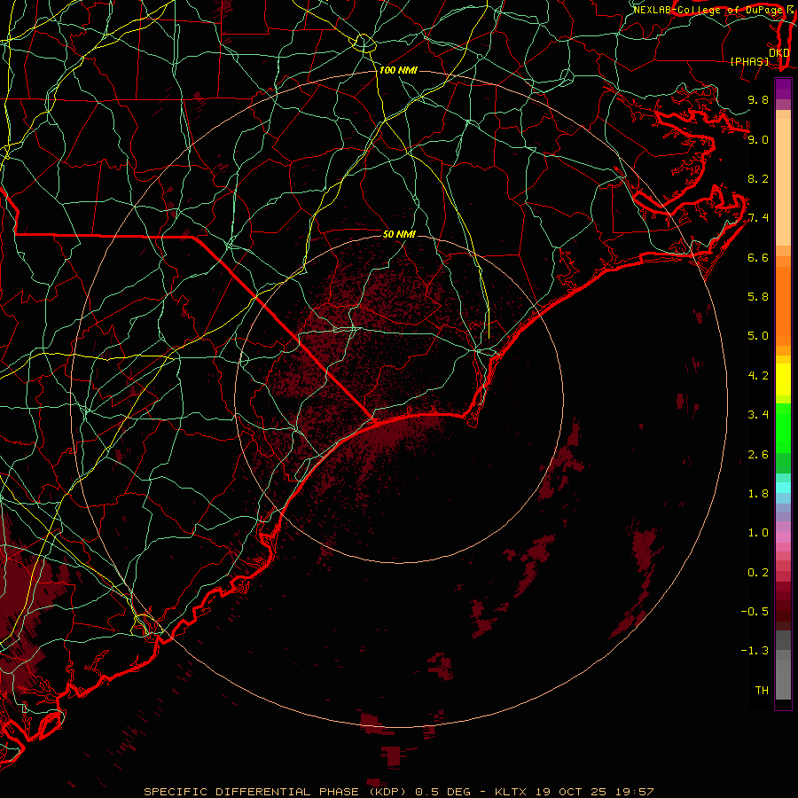
Task: Pick the purple band atop the color scale
Action: point(783,89)
